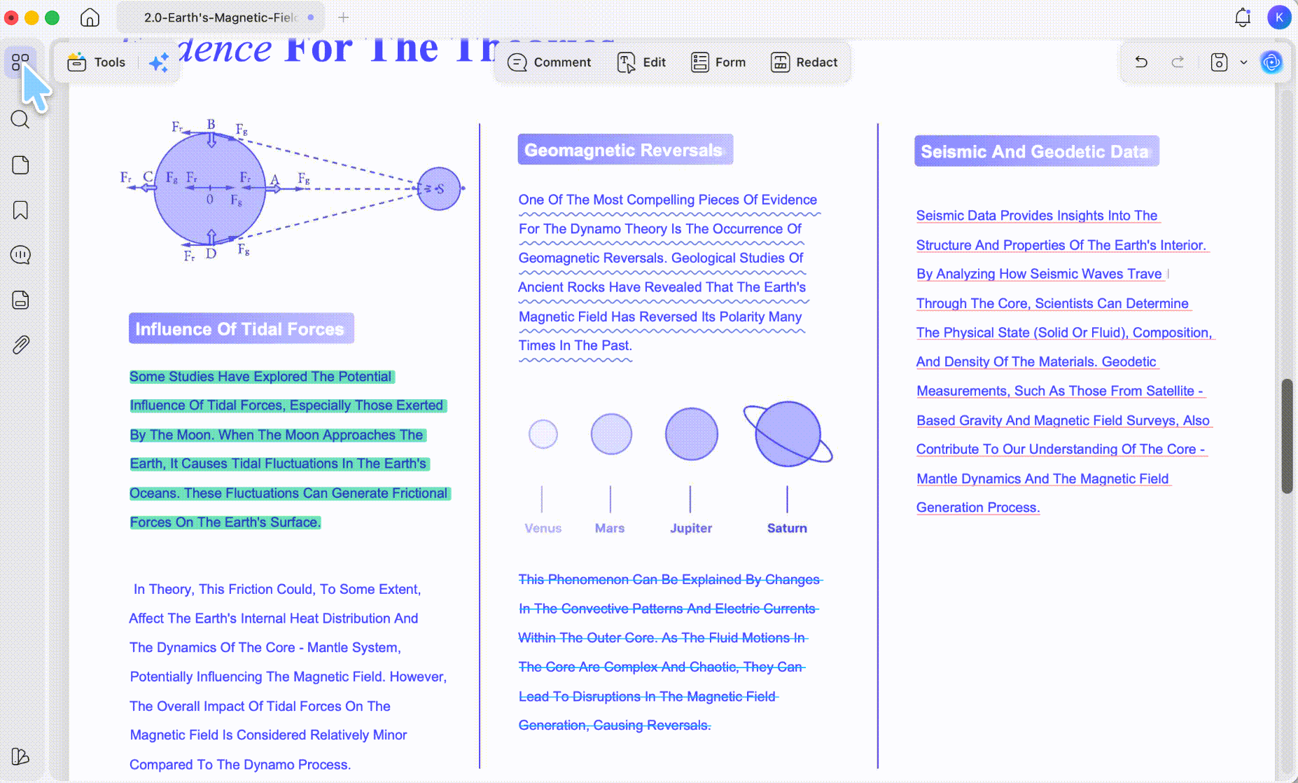
Task: Click the Venus label
Action: tap(543, 528)
